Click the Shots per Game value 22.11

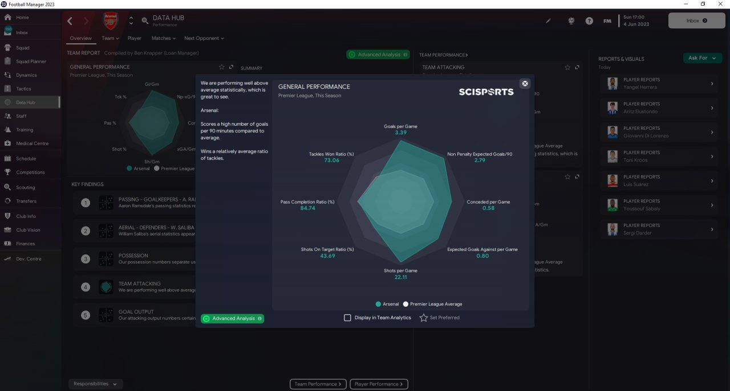click(401, 277)
